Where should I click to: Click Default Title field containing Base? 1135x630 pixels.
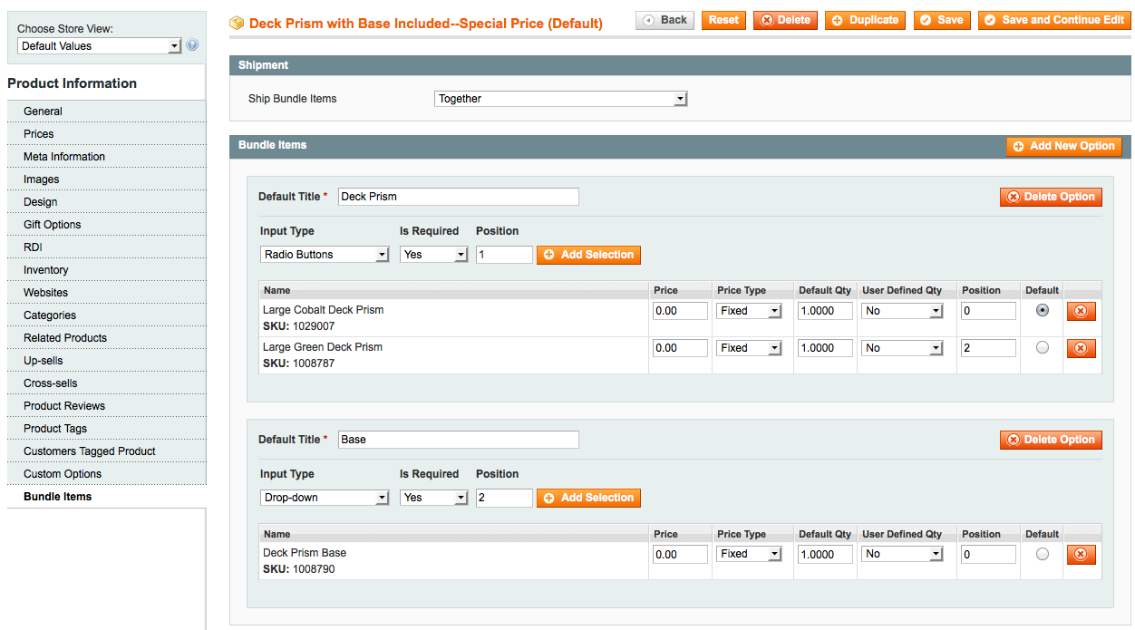pos(458,440)
